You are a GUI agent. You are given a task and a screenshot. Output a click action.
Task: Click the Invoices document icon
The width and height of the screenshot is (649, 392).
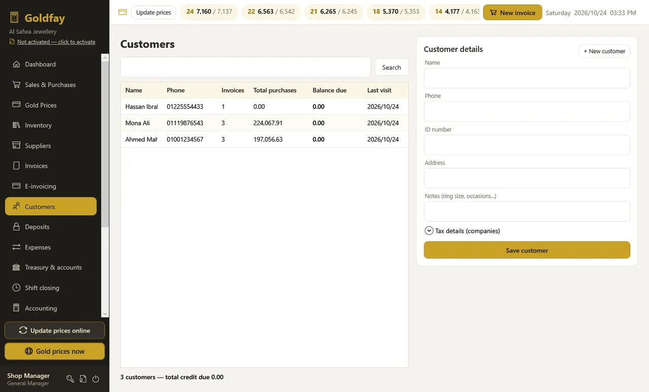[16, 166]
